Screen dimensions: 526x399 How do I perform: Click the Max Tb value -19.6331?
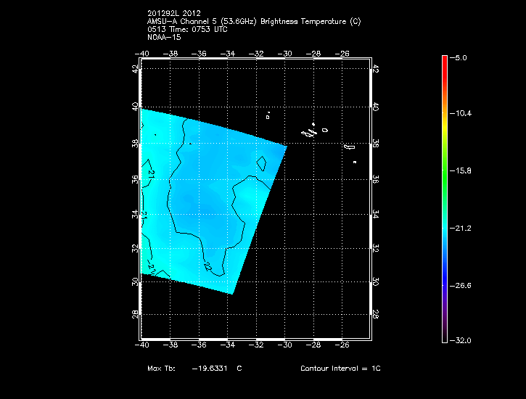213,369
